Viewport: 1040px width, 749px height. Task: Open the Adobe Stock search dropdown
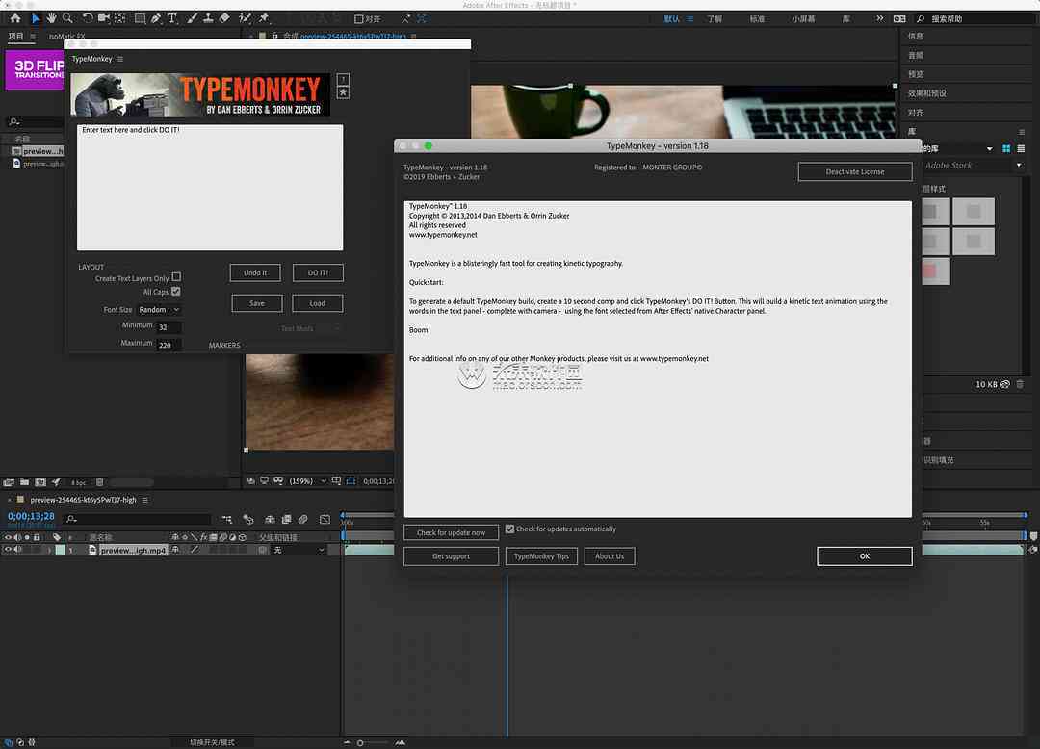pos(1020,165)
